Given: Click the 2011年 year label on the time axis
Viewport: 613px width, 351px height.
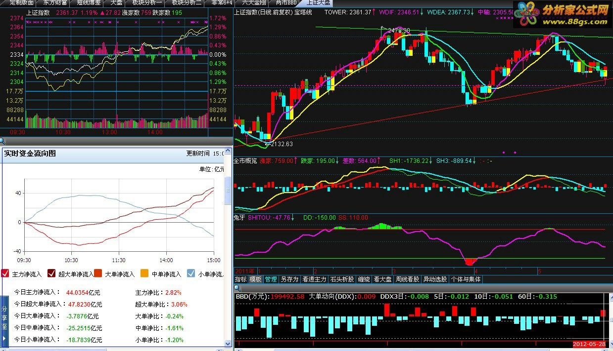Looking at the screenshot, I should click(244, 272).
